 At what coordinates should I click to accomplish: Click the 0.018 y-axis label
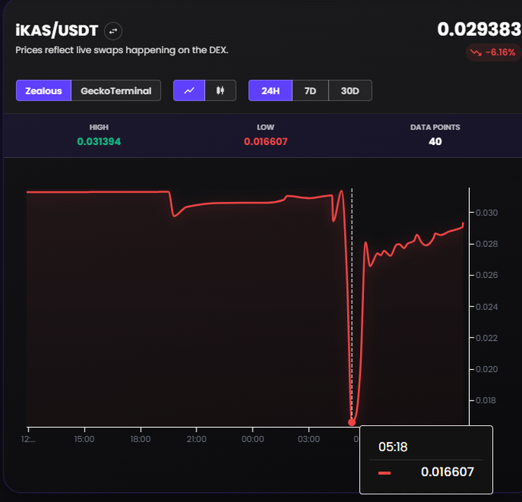486,400
